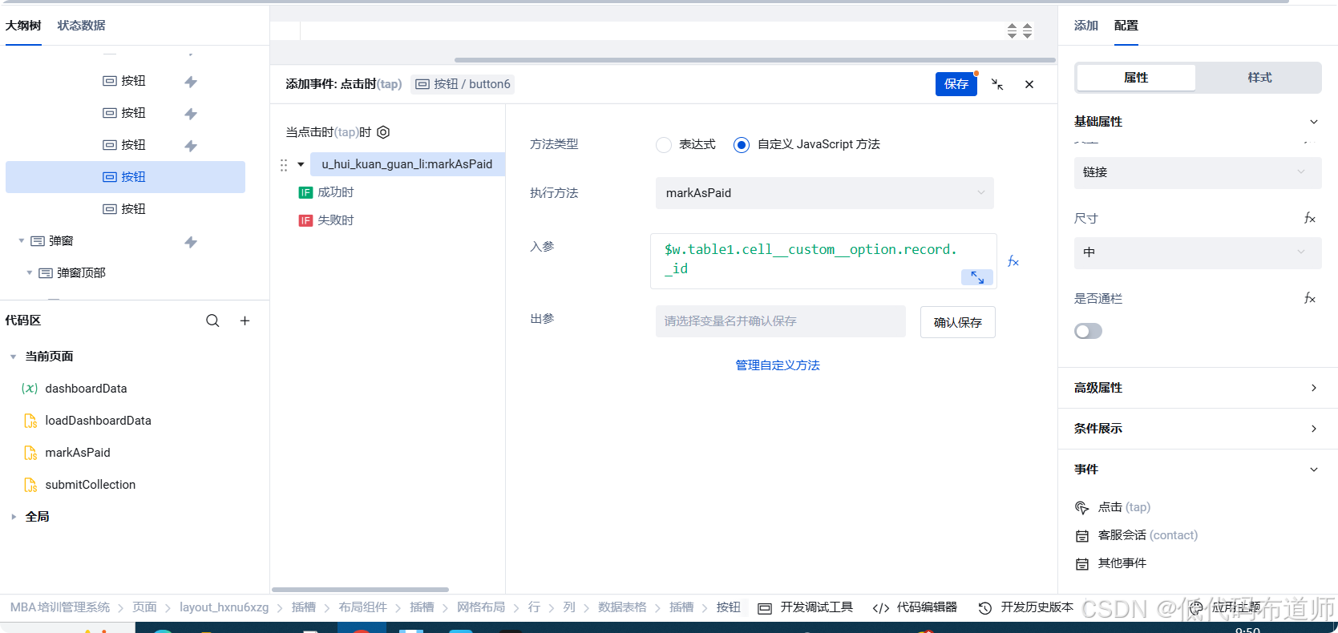The width and height of the screenshot is (1338, 633).
Task: Select 表达式 method type radio
Action: tap(664, 145)
